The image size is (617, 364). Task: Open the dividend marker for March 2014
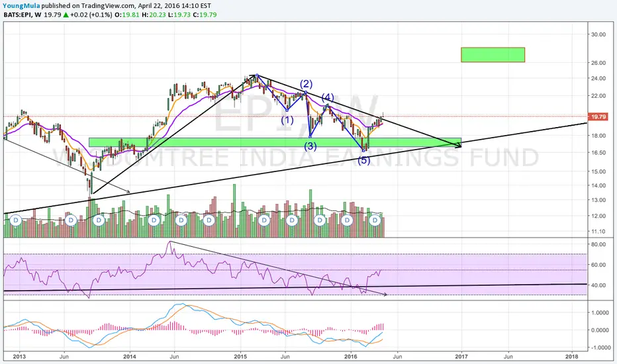(x=154, y=220)
